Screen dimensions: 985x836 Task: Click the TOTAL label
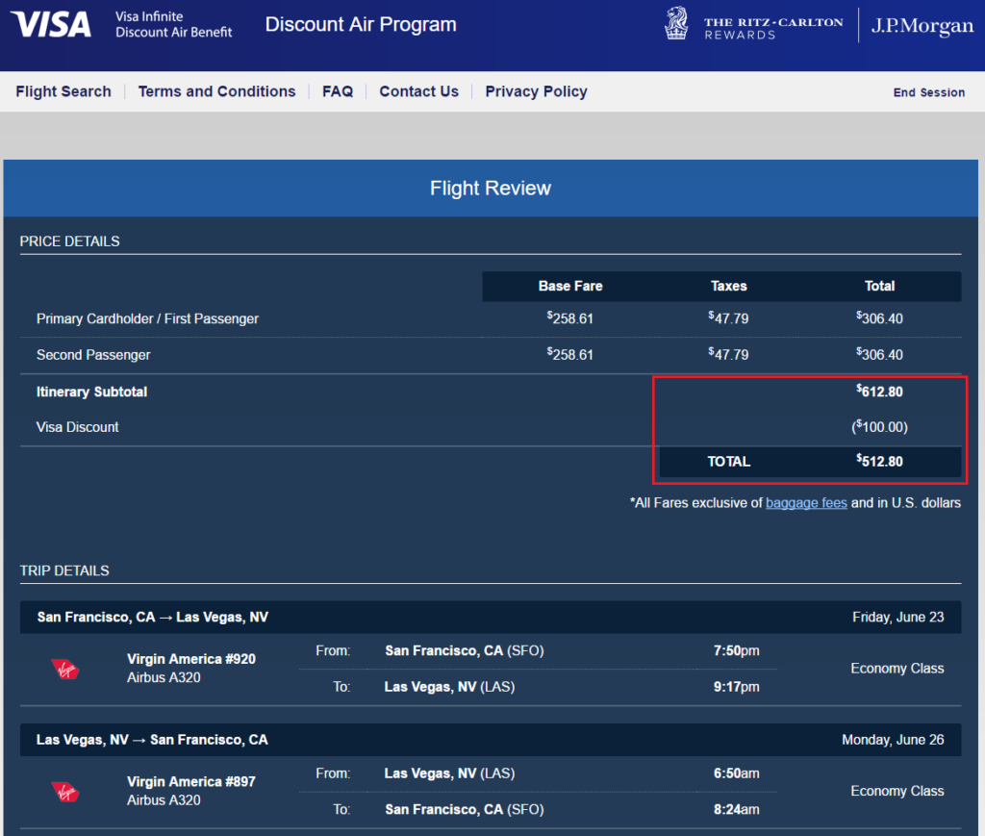729,462
